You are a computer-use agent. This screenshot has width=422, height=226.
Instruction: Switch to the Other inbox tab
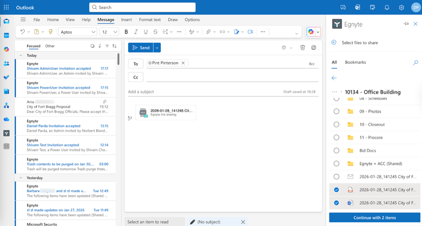tap(50, 46)
